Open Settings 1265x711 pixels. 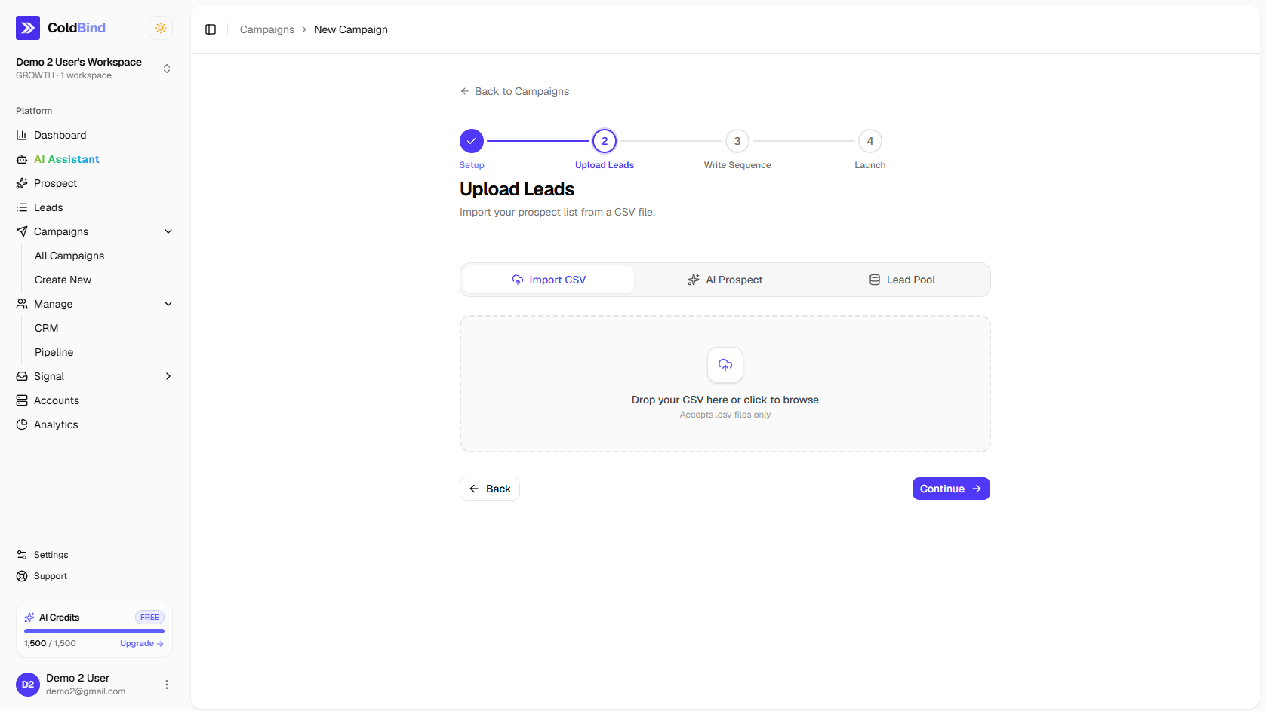pyautogui.click(x=51, y=555)
